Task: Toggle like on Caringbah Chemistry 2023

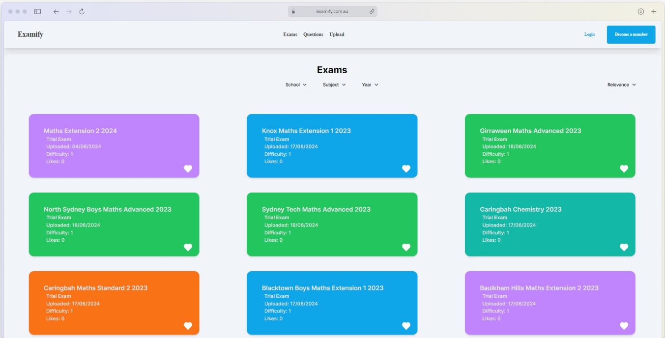Action: coord(624,247)
